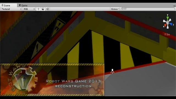Open the panel options menu at tab bar end

click(x=174, y=6)
